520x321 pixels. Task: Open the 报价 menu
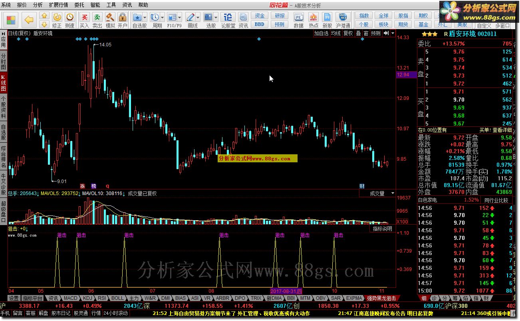(x=22, y=5)
